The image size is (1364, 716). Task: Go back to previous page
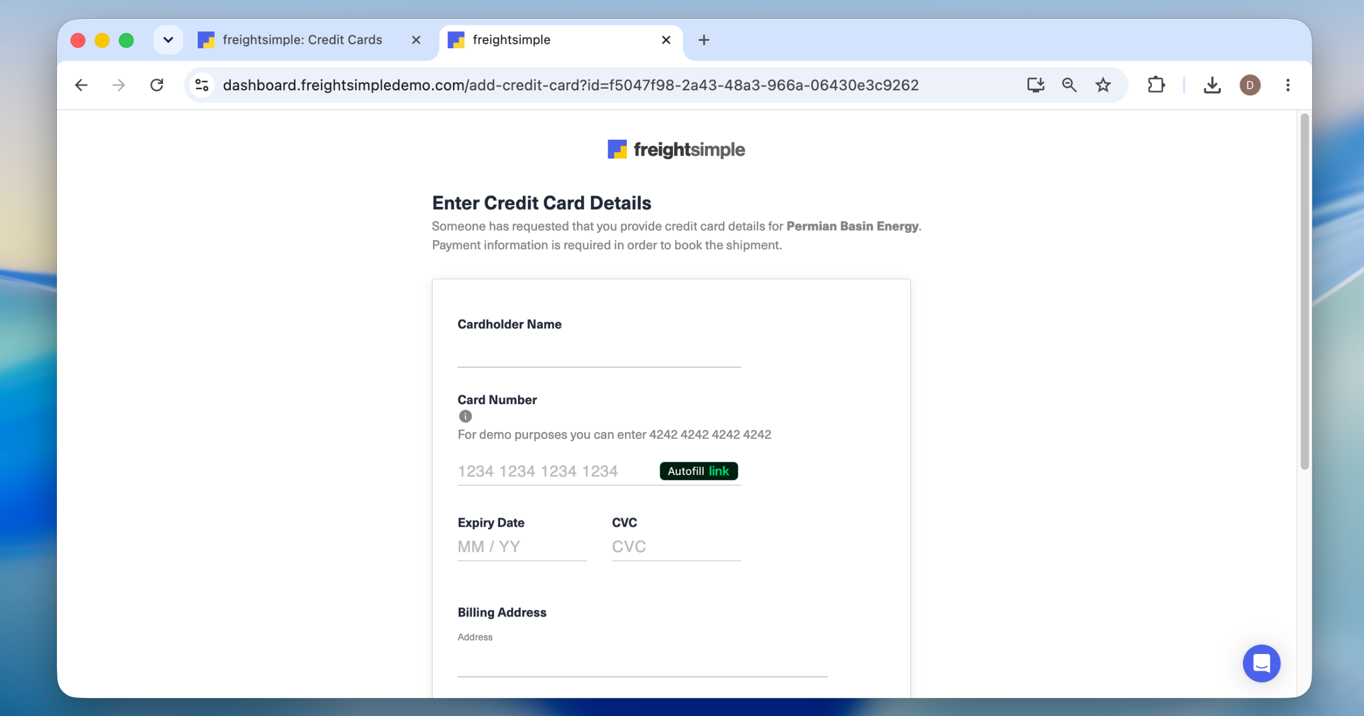click(81, 85)
